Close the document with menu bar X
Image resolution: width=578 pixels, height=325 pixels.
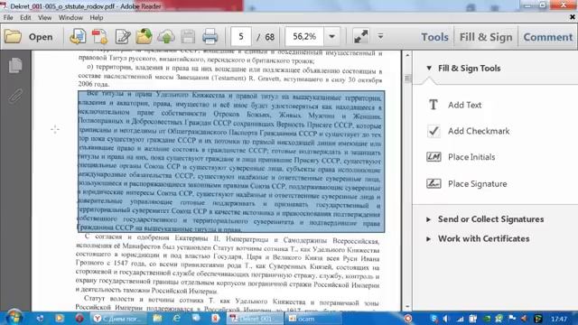[x=572, y=17]
